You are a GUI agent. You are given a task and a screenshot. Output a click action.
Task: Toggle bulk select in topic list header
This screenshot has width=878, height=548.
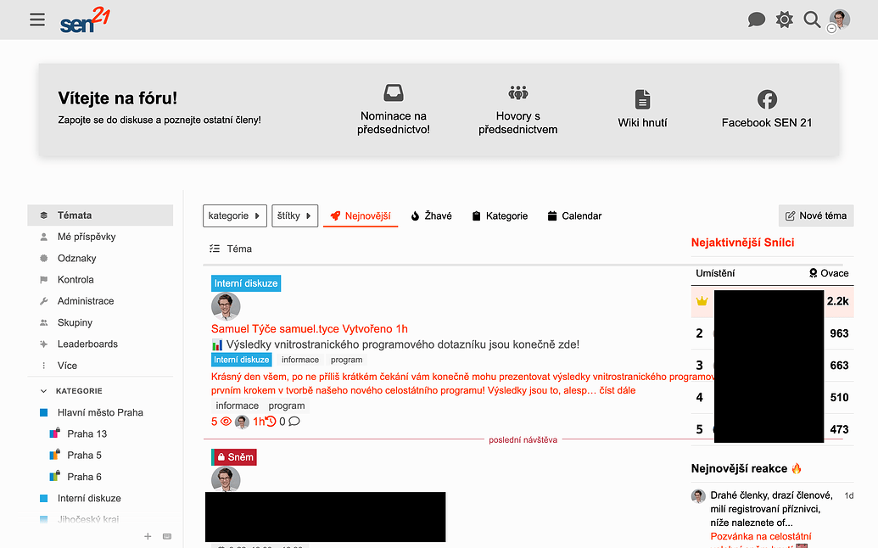215,249
